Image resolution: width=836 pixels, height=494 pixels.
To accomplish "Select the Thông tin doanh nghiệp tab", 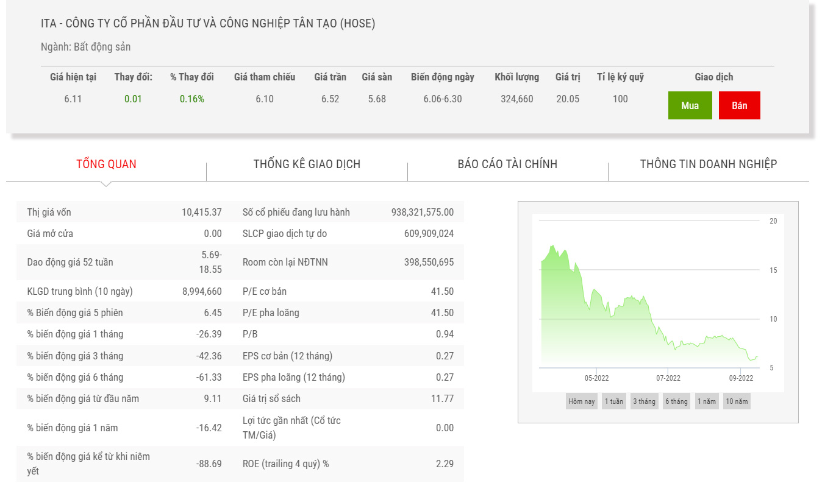I will coord(709,164).
